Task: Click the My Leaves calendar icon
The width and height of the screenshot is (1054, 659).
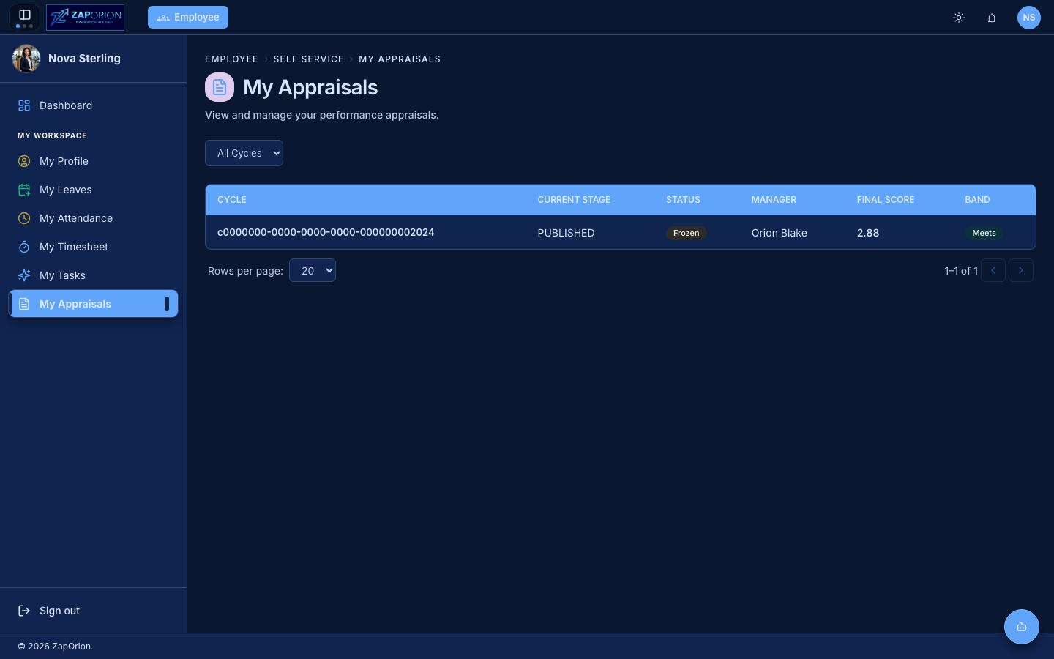Action: click(x=24, y=190)
